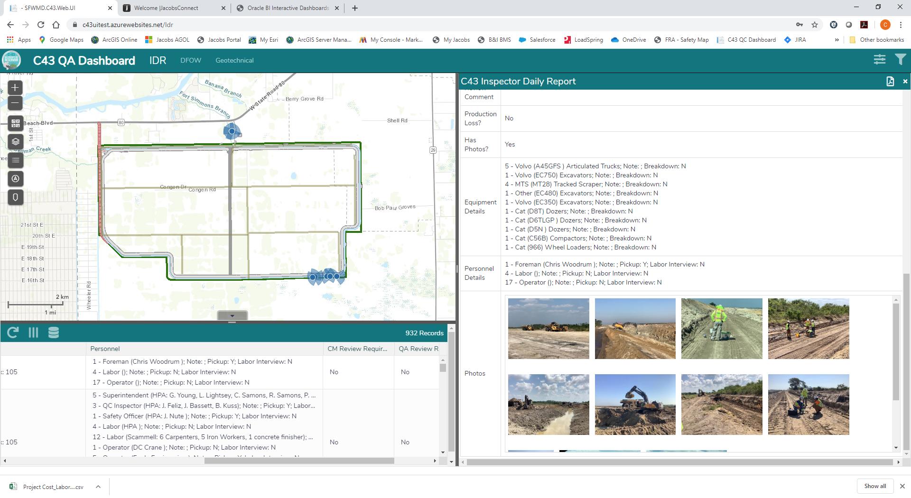This screenshot has width=911, height=498.
Task: Open the basemap gallery map tool
Action: click(x=15, y=123)
